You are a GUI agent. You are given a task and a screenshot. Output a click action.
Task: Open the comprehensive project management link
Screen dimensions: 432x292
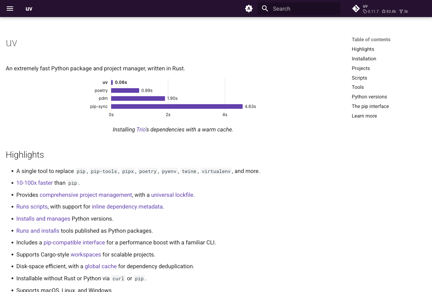[86, 195]
